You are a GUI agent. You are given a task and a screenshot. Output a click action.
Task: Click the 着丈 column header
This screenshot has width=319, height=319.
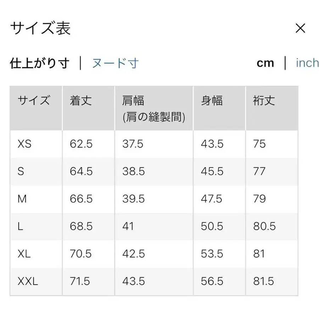[80, 101]
